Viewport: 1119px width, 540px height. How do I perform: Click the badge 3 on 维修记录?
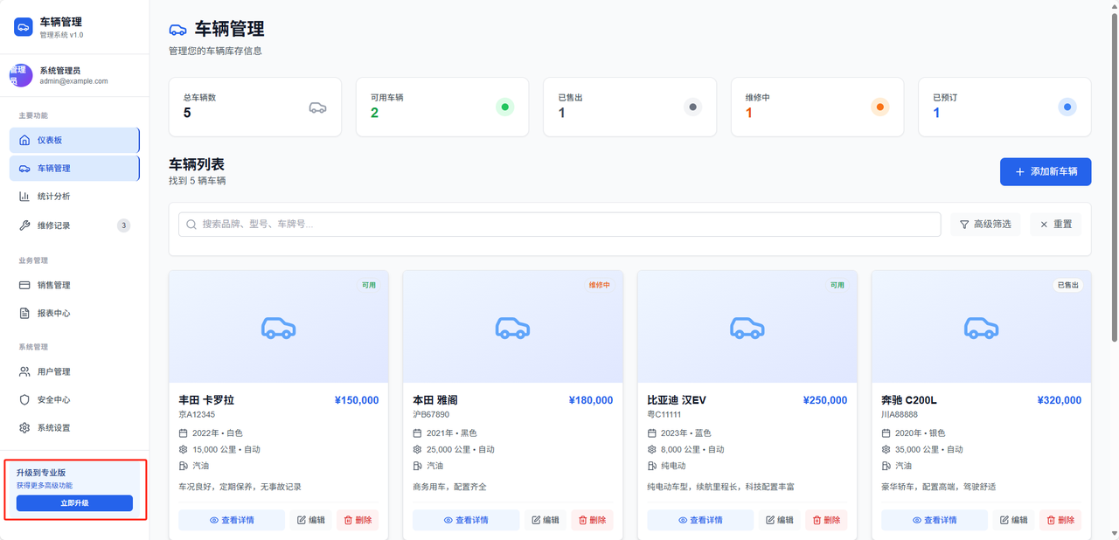click(x=123, y=225)
